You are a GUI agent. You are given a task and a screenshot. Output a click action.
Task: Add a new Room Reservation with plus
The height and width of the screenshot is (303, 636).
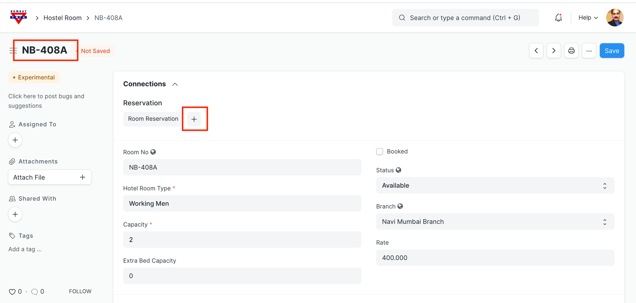194,119
